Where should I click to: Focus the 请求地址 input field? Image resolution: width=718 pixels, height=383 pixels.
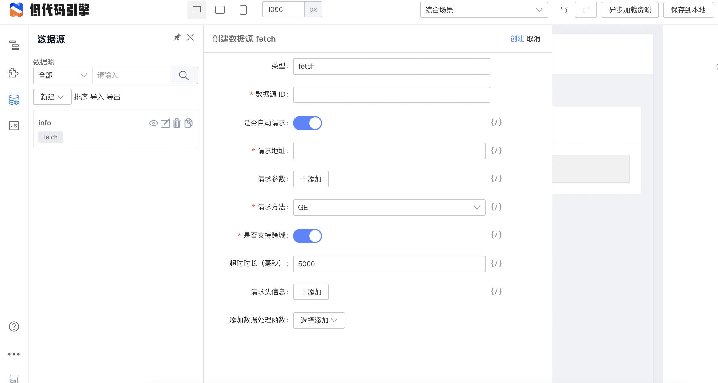coord(389,151)
